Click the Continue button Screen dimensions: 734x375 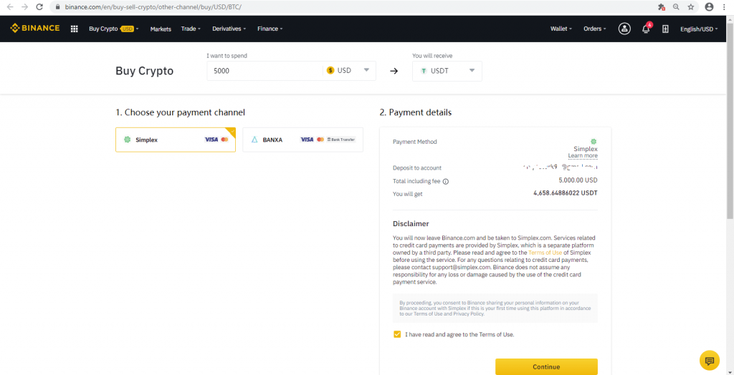(546, 366)
